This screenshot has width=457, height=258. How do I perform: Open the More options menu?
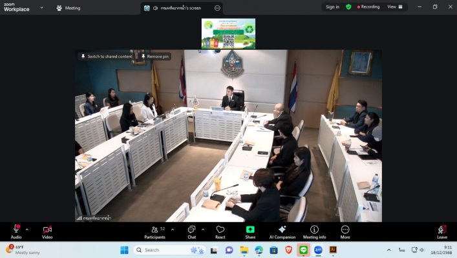click(345, 230)
